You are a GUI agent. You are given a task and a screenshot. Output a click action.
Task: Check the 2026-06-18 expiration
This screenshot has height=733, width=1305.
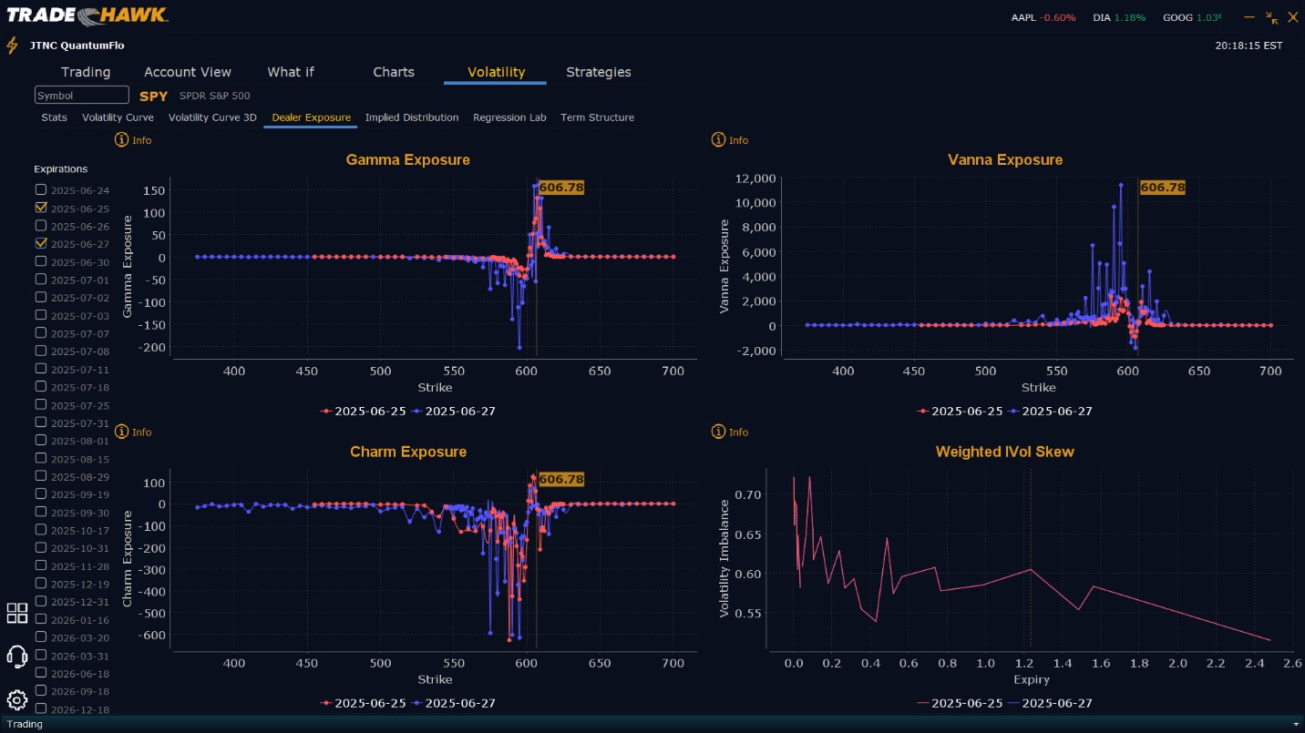click(x=40, y=673)
